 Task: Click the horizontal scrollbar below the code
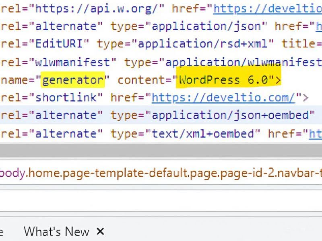161,151
